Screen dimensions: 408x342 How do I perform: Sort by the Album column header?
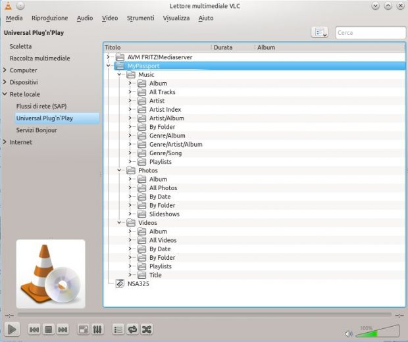[330, 47]
